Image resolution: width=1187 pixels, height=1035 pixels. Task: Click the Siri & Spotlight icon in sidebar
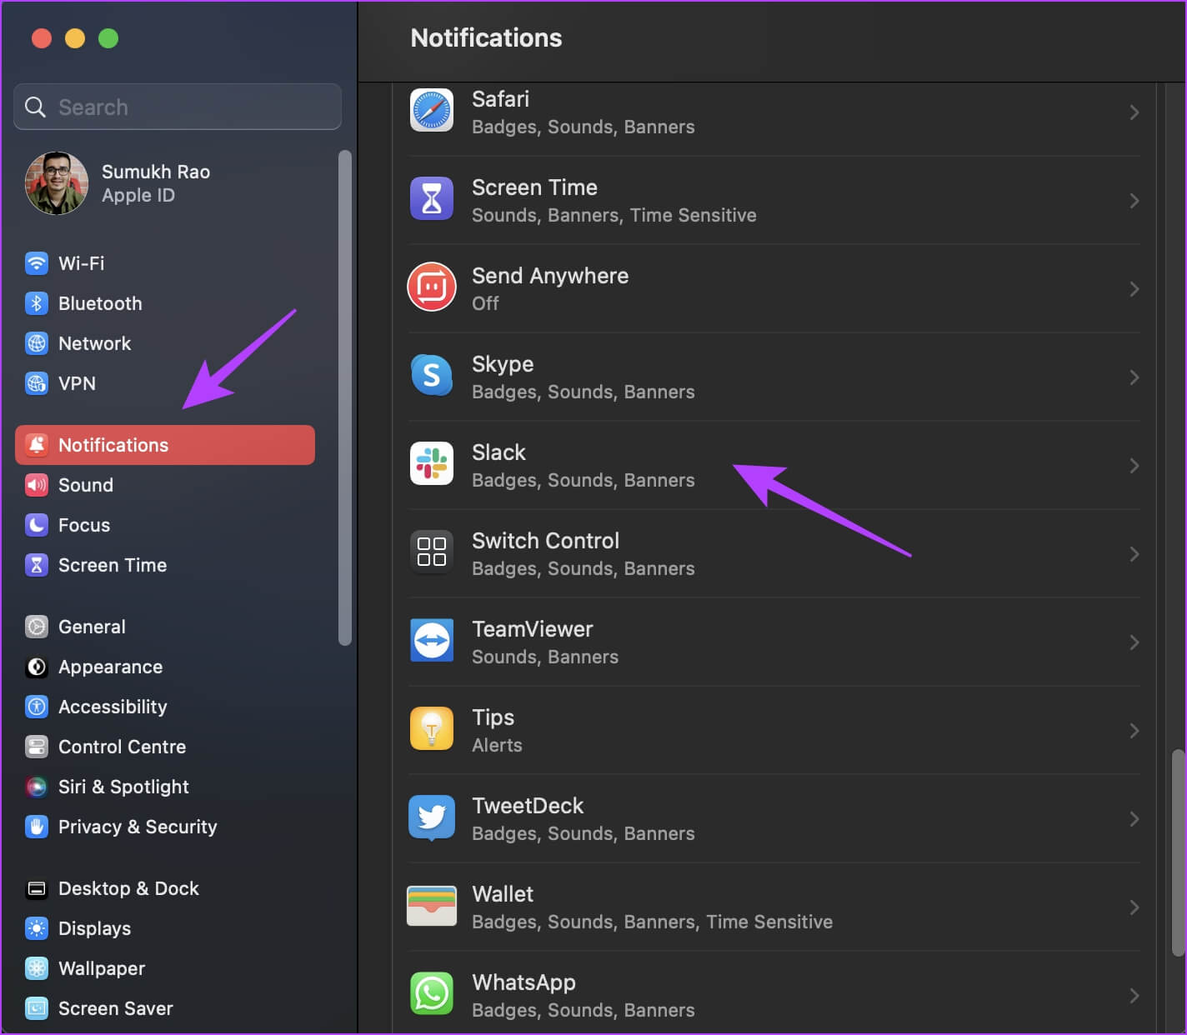37,787
